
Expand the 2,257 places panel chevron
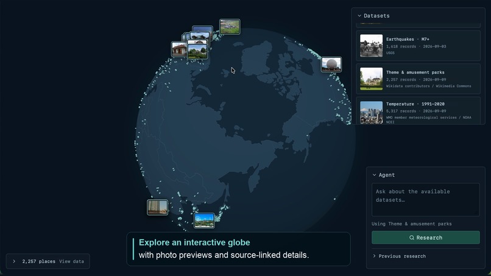click(x=14, y=261)
